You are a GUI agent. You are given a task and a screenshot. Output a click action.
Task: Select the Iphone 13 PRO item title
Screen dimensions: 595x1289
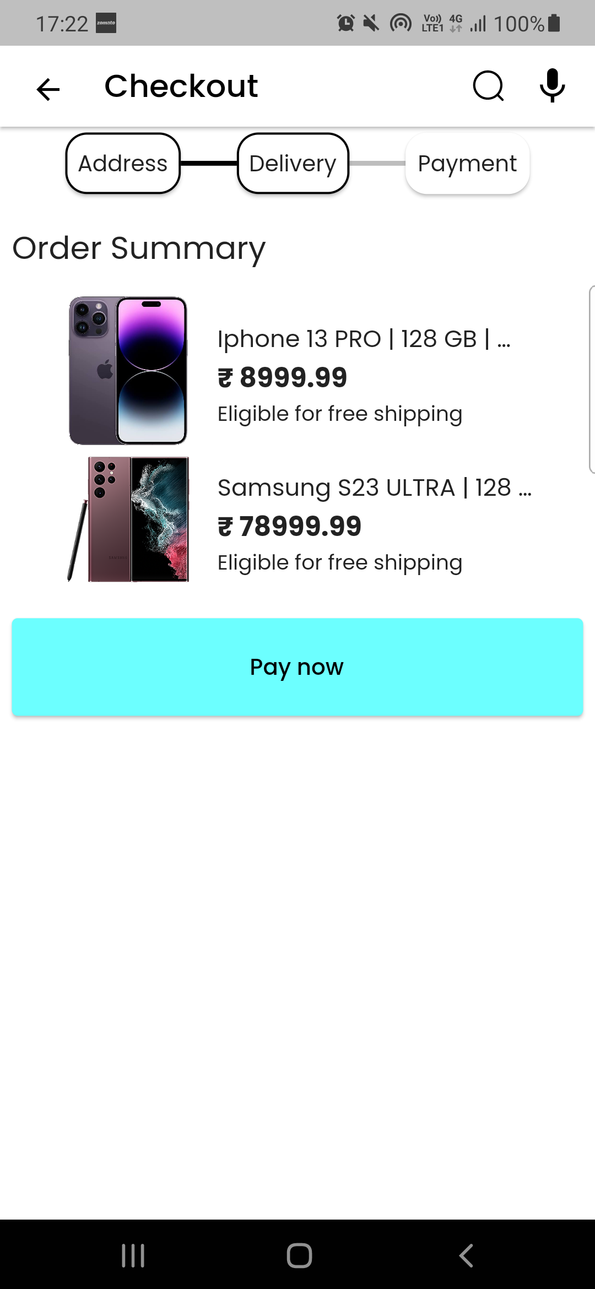click(x=364, y=339)
